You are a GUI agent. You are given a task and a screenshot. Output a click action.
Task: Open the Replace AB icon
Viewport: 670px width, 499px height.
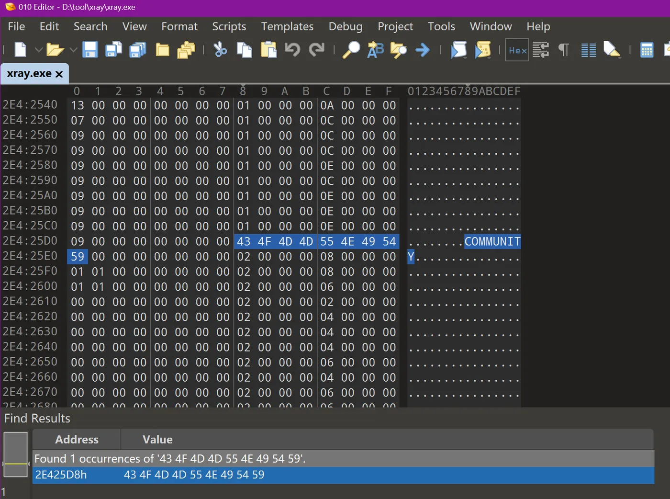pos(376,50)
